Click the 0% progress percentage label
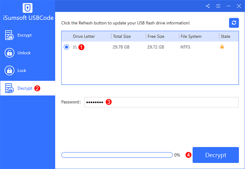The height and width of the screenshot is (169, 245). 177,155
